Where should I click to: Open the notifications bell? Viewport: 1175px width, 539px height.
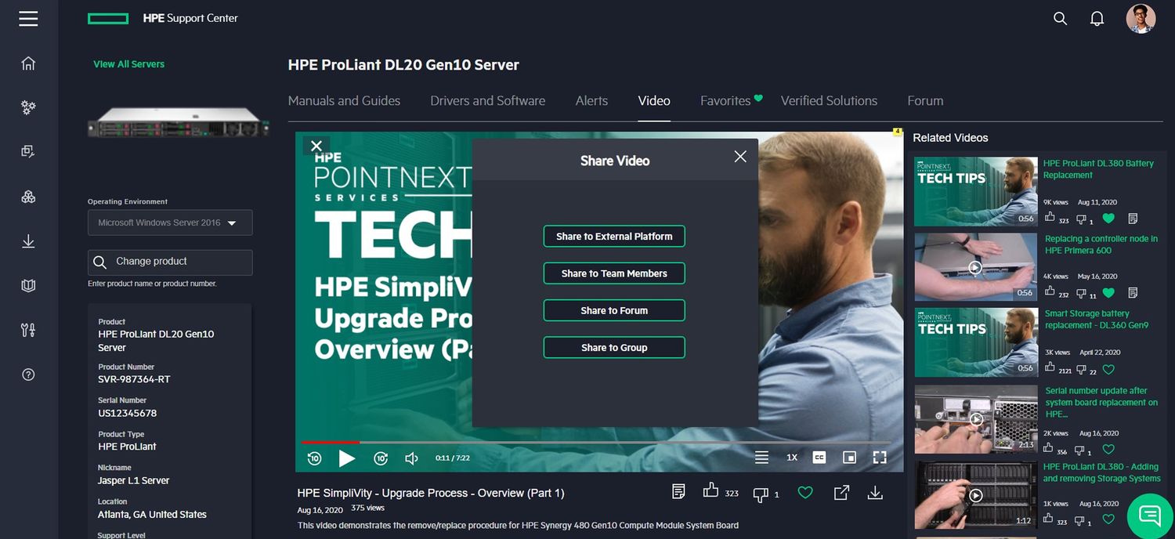click(1097, 18)
